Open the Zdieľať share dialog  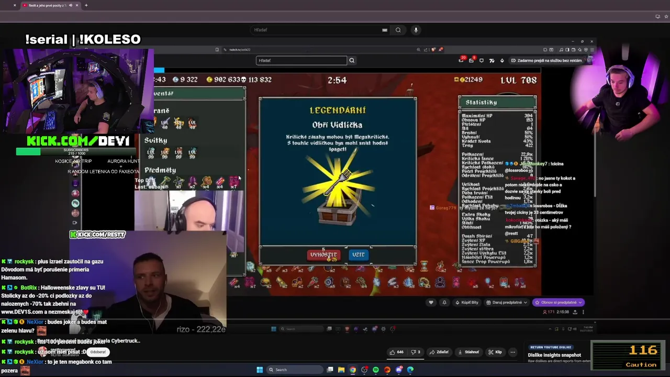(x=440, y=352)
